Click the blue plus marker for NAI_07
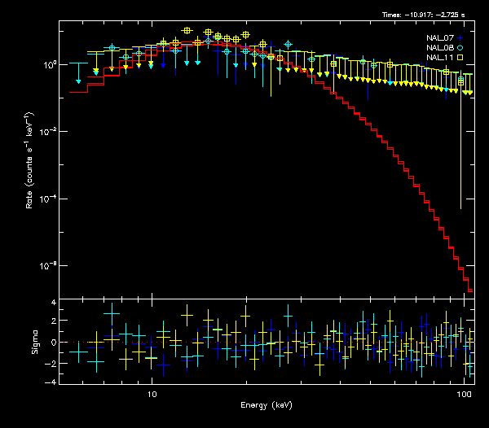Screen dimensions: 489x428 pos(460,37)
